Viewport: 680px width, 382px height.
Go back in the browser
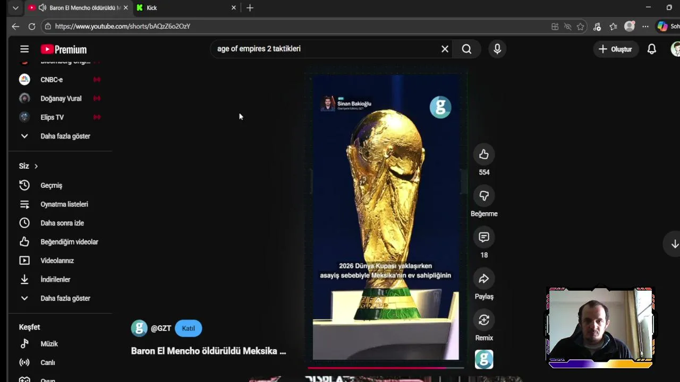click(x=15, y=26)
